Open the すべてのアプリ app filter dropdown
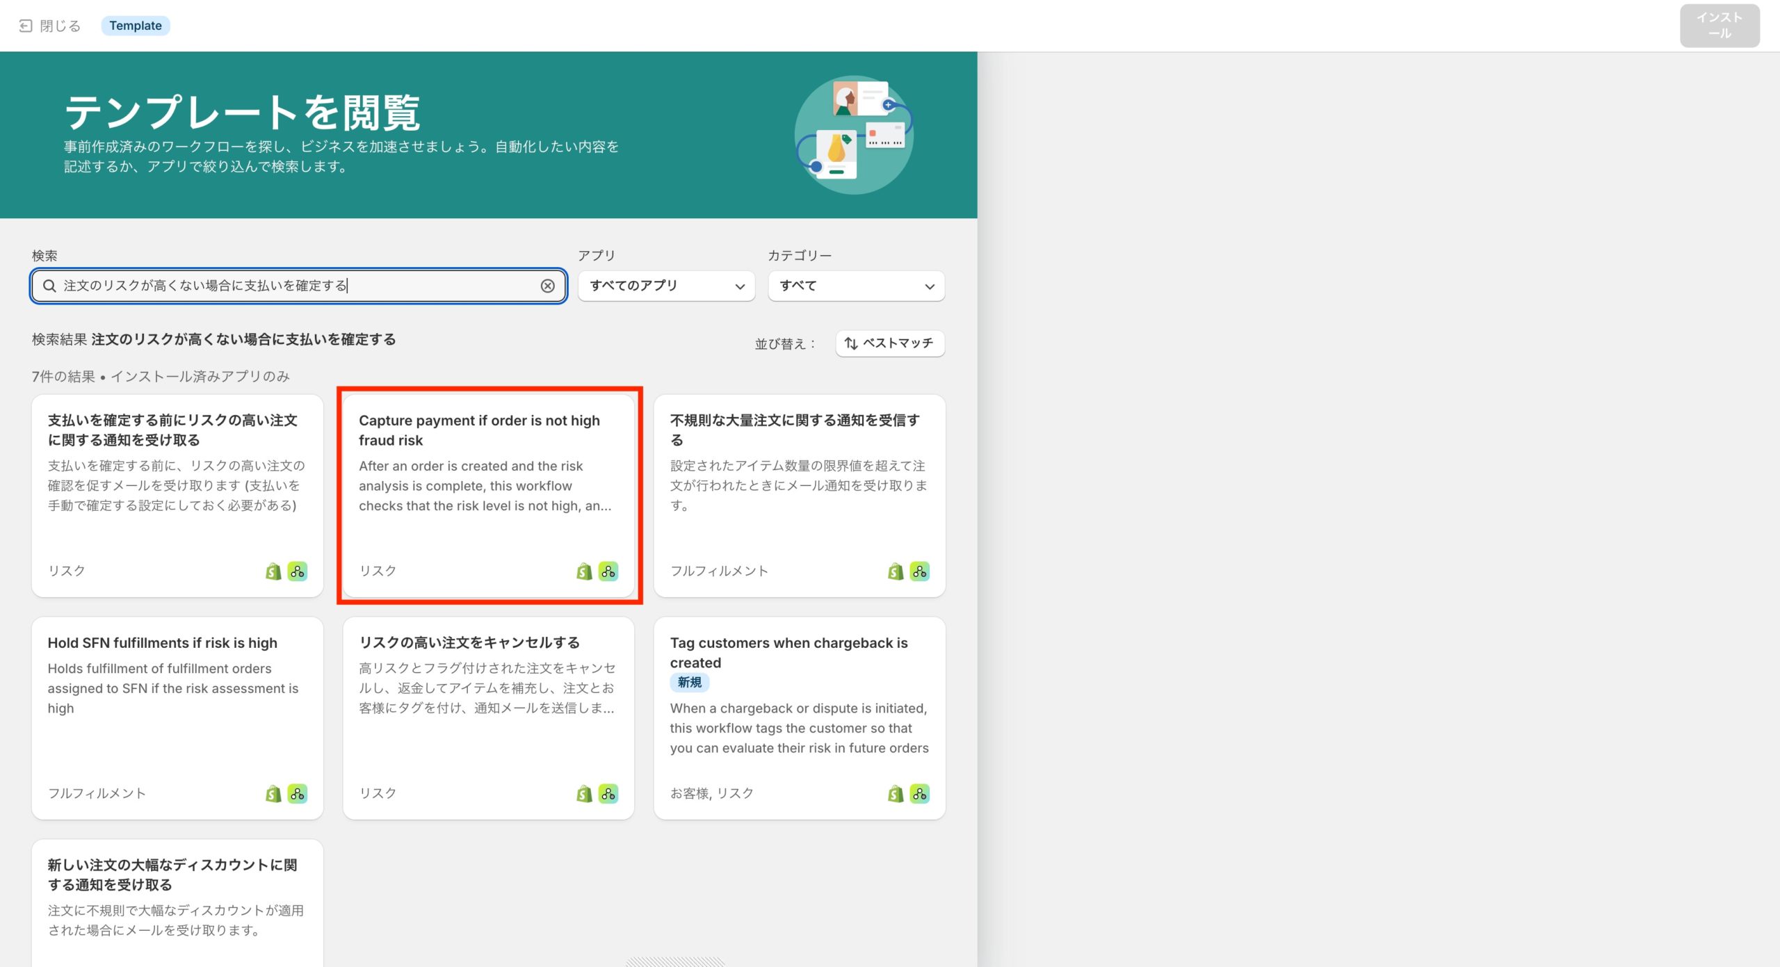This screenshot has width=1780, height=967. tap(666, 286)
